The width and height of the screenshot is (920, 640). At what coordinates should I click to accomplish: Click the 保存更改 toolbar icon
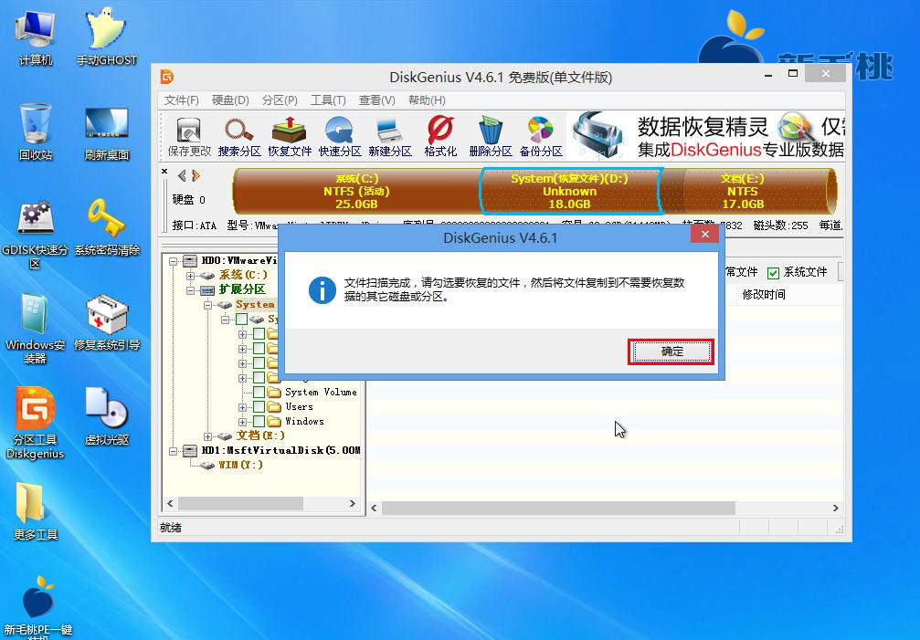pyautogui.click(x=189, y=137)
